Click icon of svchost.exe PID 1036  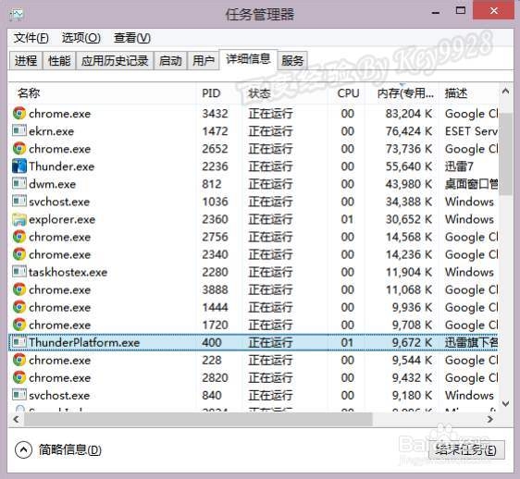19,201
